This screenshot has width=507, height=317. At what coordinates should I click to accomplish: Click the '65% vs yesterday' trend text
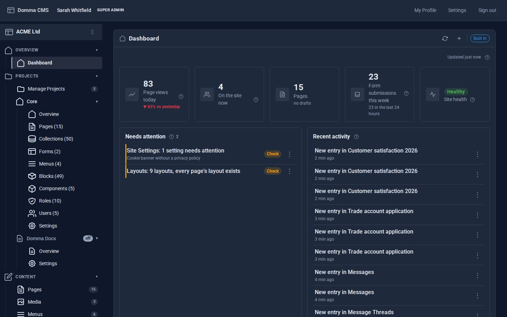click(162, 107)
